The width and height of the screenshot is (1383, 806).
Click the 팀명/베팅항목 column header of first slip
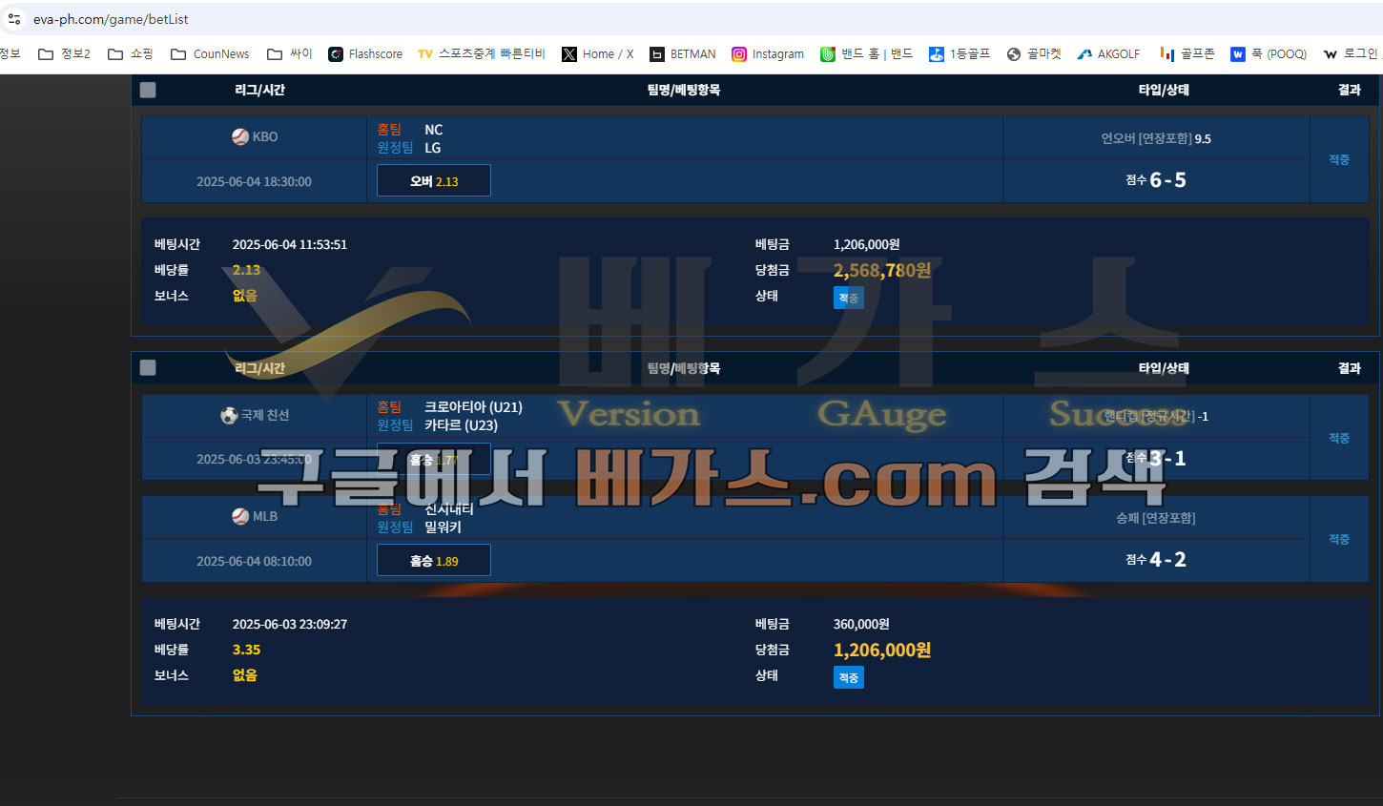coord(684,90)
